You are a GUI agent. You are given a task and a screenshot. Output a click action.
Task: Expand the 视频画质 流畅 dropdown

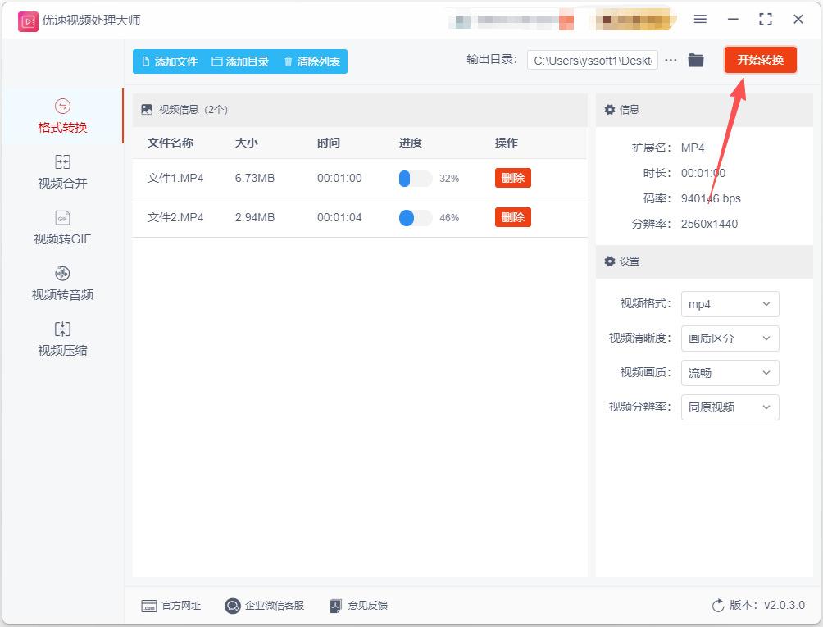[730, 373]
